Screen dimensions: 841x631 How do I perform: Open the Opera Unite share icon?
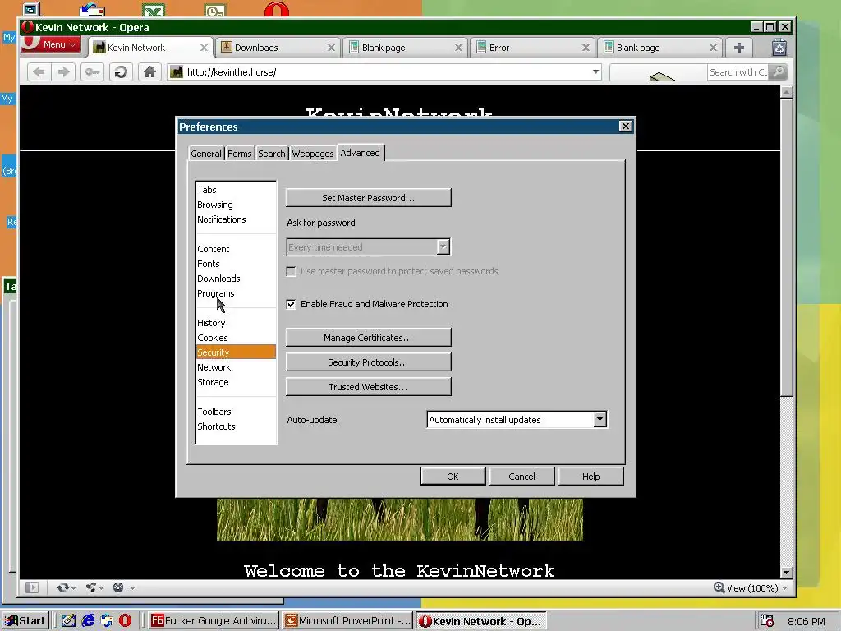coord(91,587)
